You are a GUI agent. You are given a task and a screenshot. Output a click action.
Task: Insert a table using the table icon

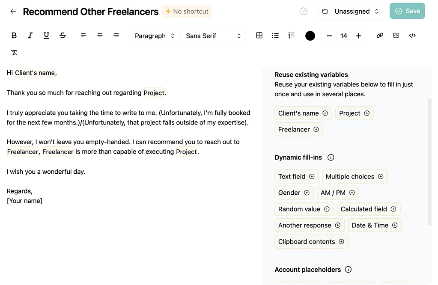pos(259,36)
